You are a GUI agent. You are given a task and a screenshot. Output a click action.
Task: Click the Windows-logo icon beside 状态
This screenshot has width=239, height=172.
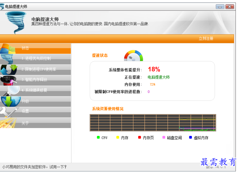point(8,48)
